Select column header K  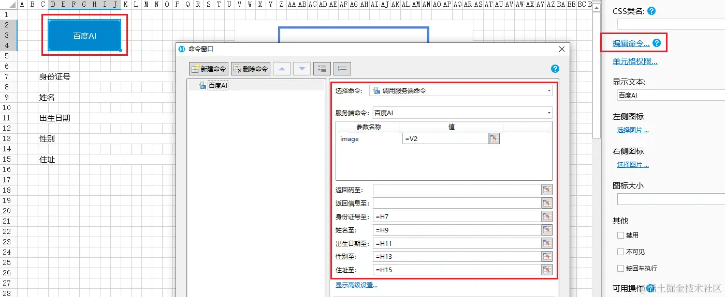(126, 4)
